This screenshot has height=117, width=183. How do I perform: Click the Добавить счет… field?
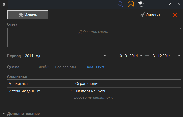(x=94, y=31)
